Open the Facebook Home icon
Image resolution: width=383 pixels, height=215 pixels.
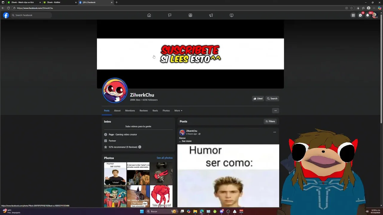pos(149,15)
